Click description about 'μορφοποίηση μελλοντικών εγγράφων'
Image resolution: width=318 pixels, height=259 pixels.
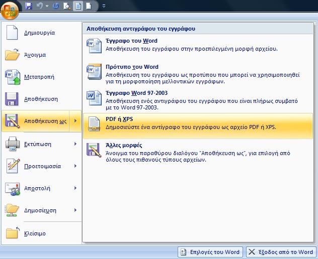pos(203,78)
